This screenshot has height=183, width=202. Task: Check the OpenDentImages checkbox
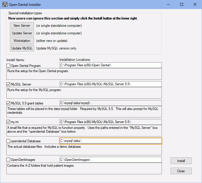(8, 160)
